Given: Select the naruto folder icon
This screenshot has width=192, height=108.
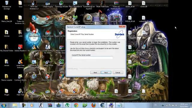Looking at the screenshot, I should pyautogui.click(x=7, y=63).
